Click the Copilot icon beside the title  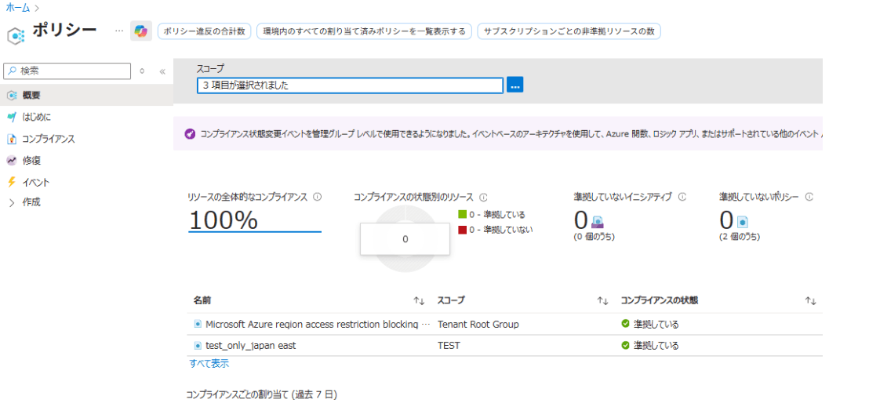tap(141, 31)
